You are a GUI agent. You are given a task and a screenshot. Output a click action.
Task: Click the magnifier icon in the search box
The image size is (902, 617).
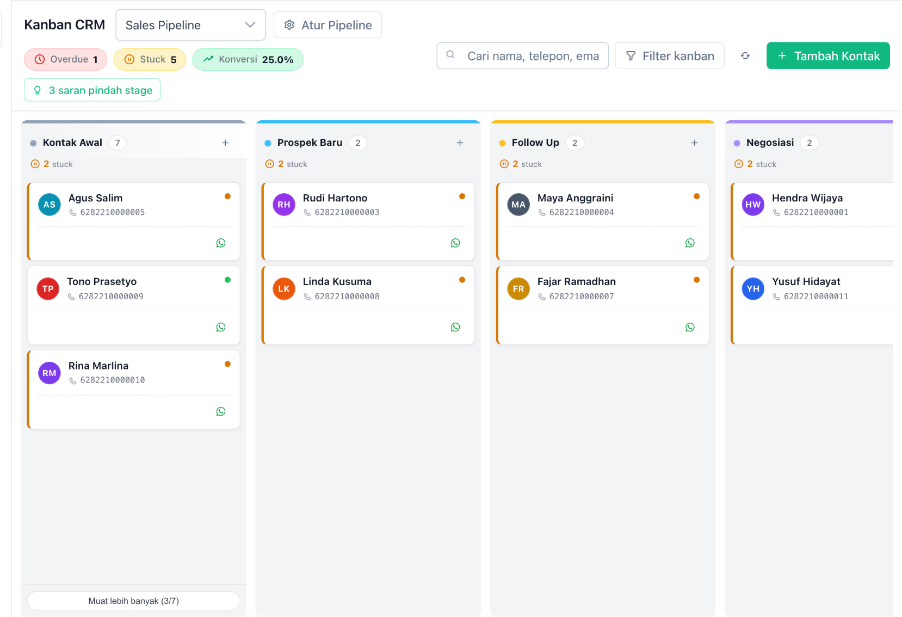click(450, 55)
